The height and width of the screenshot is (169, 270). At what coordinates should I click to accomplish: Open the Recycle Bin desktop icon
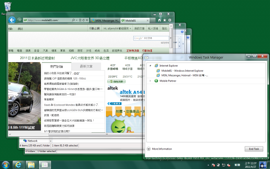click(8, 8)
